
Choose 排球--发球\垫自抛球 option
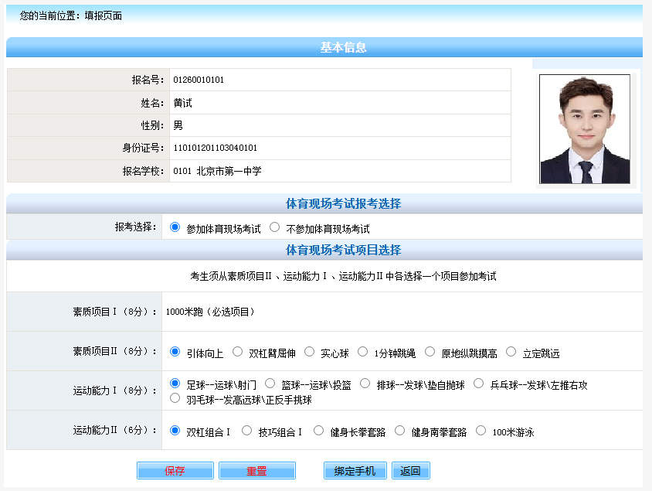(365, 384)
